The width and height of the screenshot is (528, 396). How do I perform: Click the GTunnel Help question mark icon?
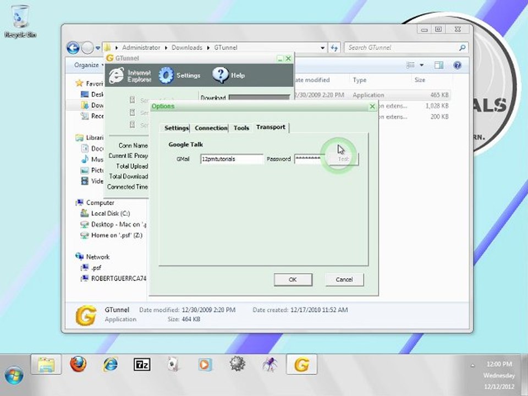click(x=220, y=75)
